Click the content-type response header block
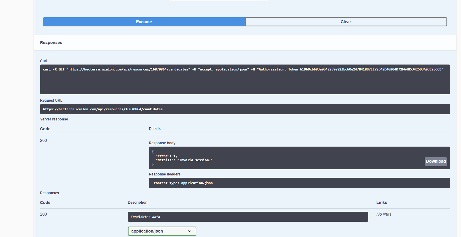 point(299,183)
